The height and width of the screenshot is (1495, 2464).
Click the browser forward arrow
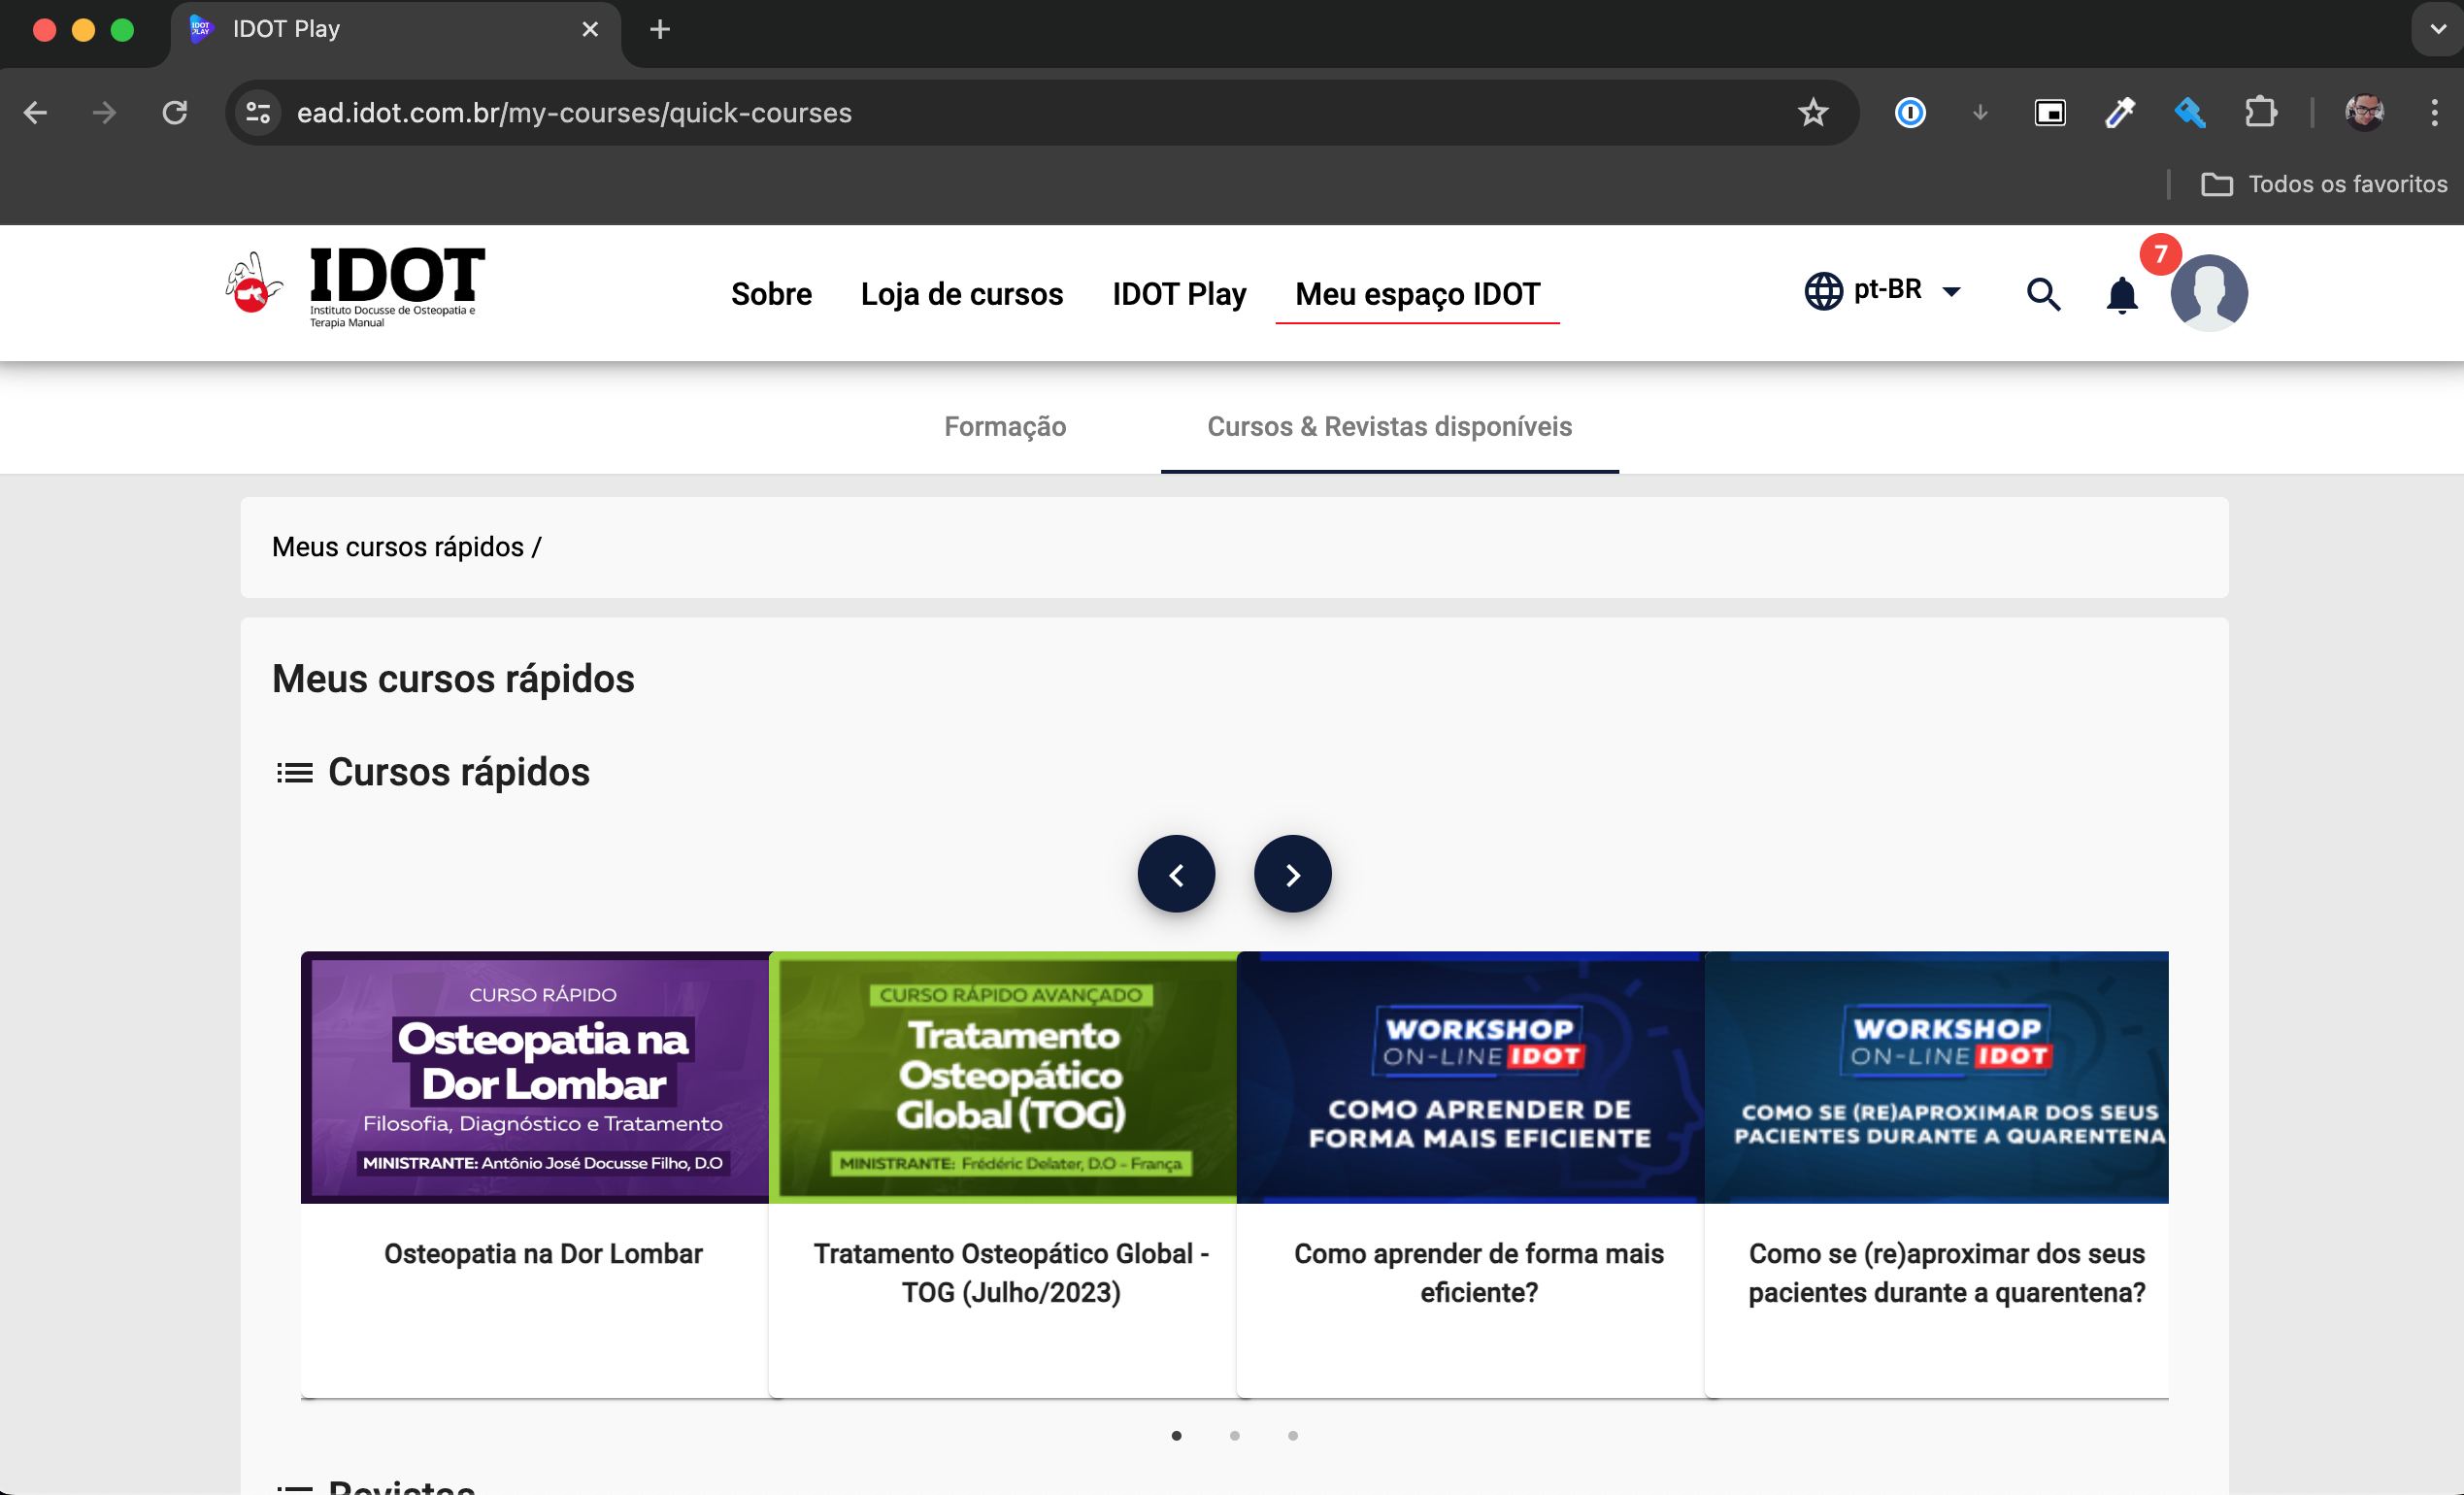click(x=104, y=113)
